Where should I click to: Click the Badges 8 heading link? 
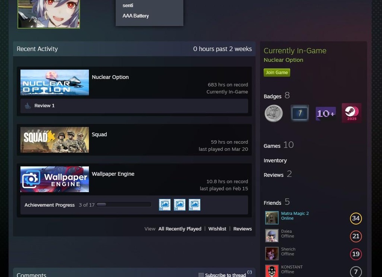pos(277,96)
